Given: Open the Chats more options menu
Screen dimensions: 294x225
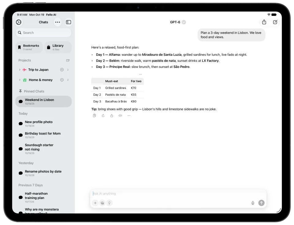Looking at the screenshot, I should pos(58,22).
